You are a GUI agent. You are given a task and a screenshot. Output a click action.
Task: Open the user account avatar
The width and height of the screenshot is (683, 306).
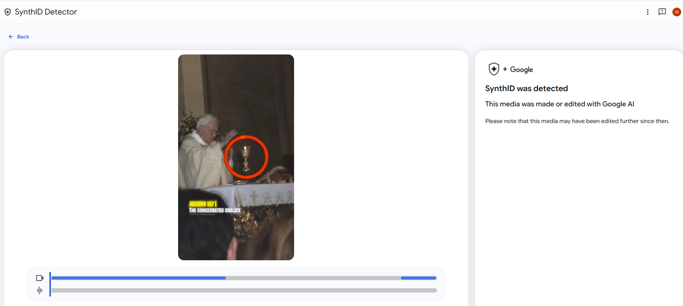coord(677,12)
